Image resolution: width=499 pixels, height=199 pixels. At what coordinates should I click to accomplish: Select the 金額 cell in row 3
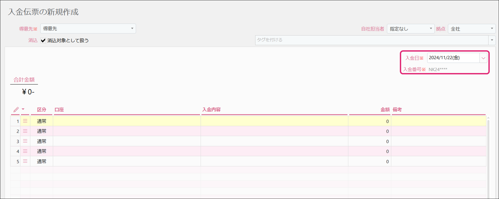point(369,141)
